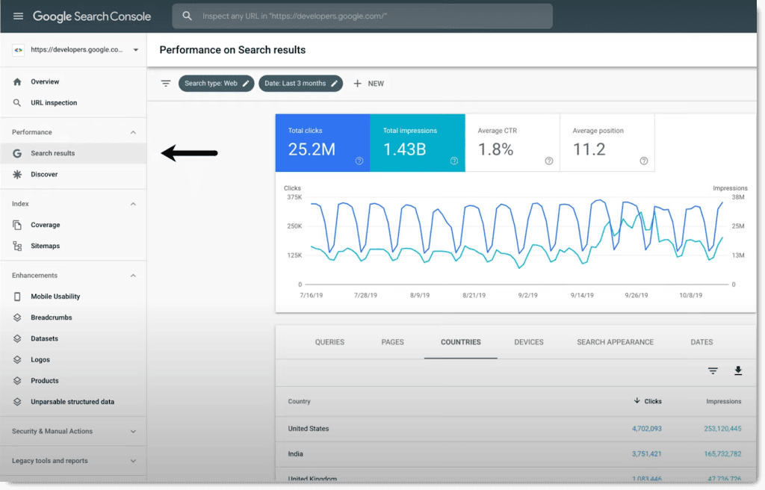This screenshot has width=765, height=490.
Task: Collapse the Performance section chevron
Action: coord(133,132)
